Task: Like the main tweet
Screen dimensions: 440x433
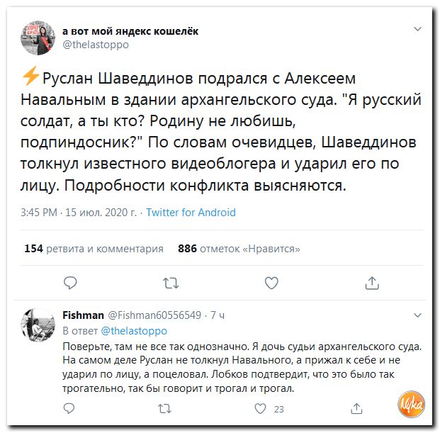Action: (271, 283)
